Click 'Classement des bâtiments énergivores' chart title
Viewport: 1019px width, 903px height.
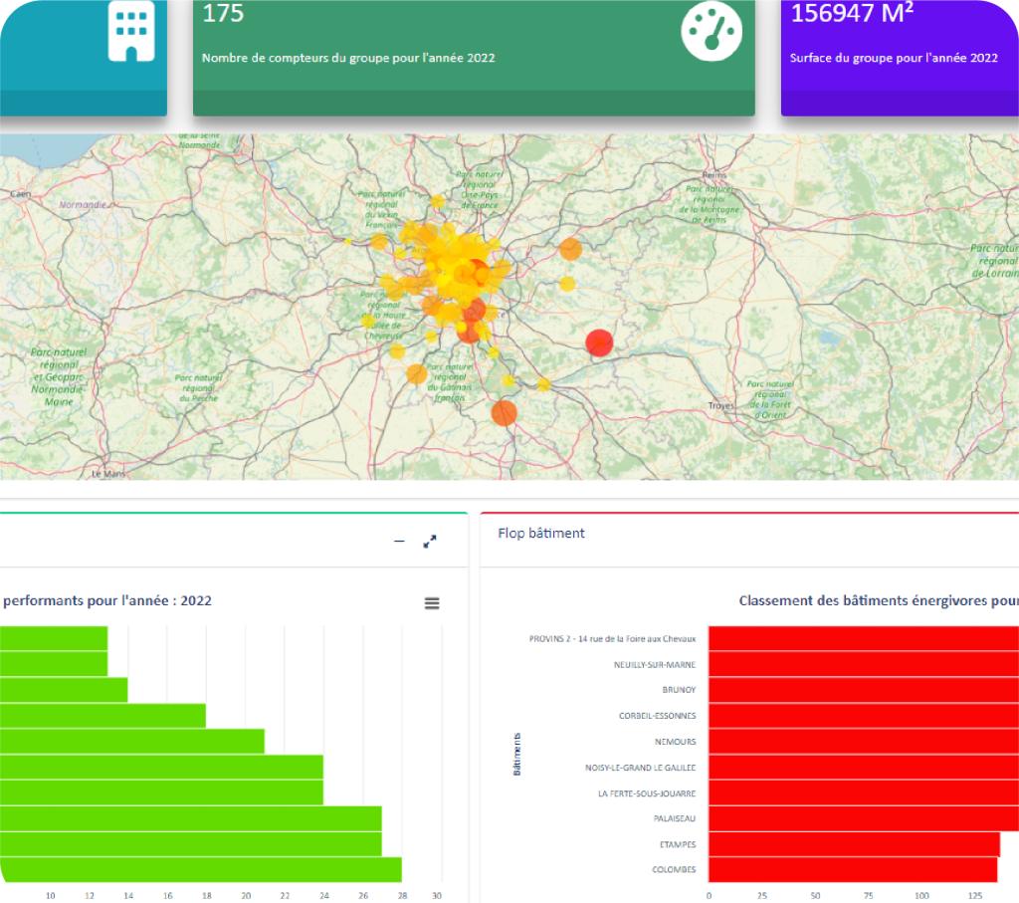click(x=879, y=600)
